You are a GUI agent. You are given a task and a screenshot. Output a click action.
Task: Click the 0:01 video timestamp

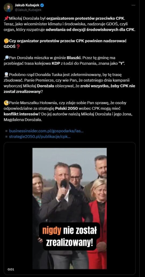pyautogui.click(x=11, y=269)
